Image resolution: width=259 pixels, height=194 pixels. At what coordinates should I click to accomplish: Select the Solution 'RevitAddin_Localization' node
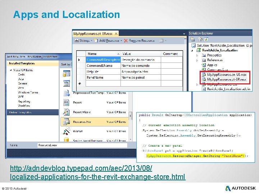(222, 46)
